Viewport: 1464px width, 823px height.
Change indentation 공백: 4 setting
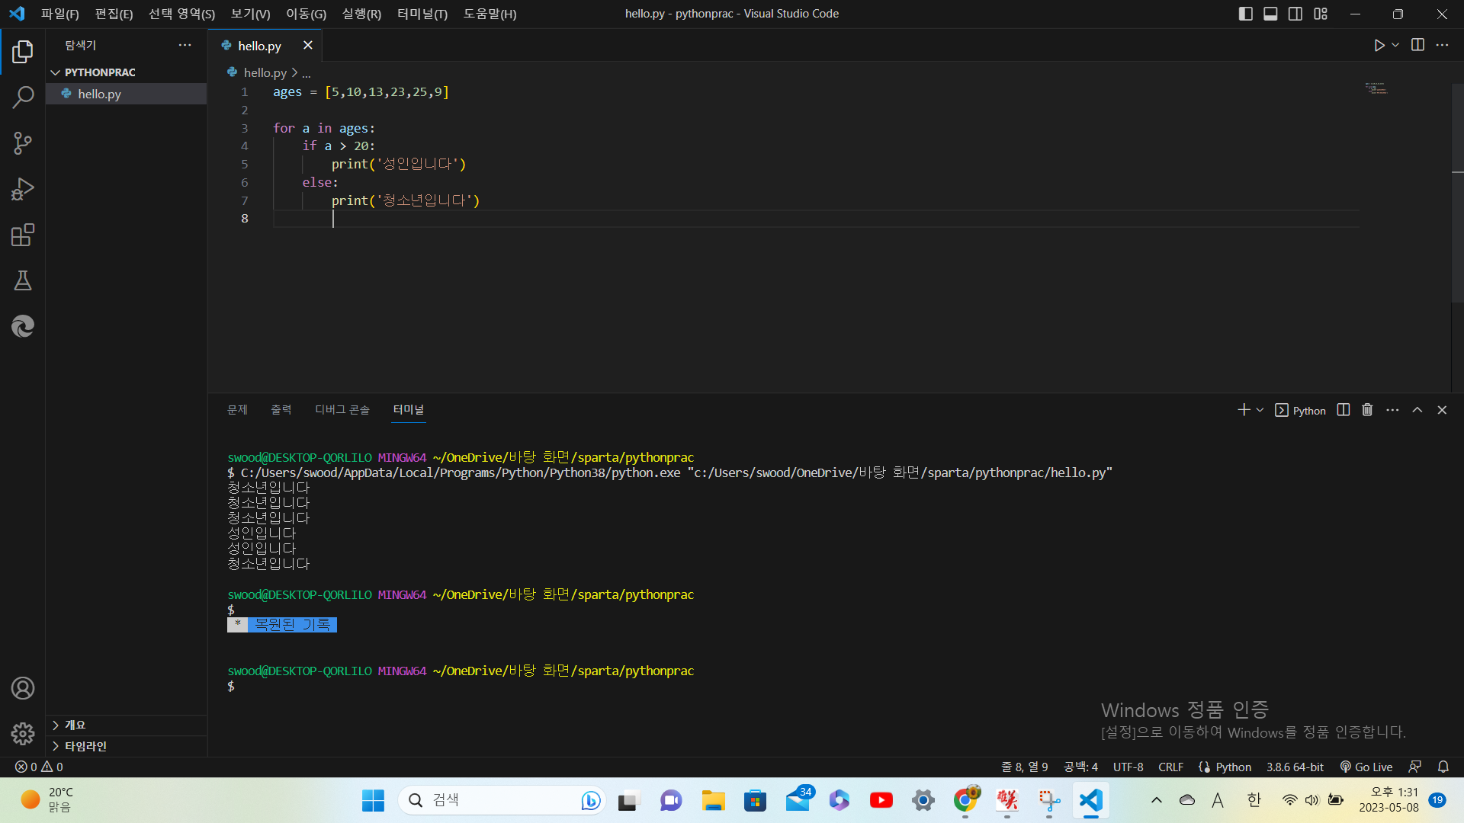[x=1080, y=767]
